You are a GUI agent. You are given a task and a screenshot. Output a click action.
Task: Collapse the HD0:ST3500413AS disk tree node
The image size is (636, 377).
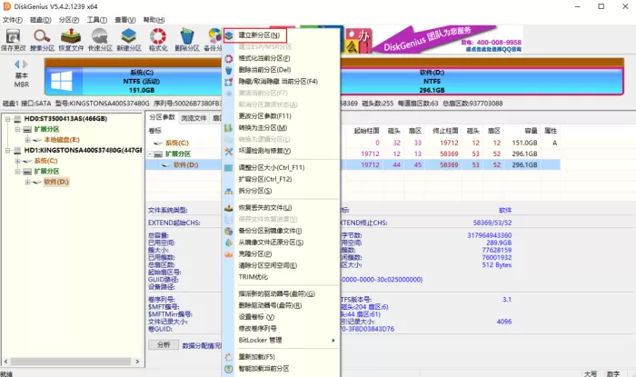tap(7, 119)
